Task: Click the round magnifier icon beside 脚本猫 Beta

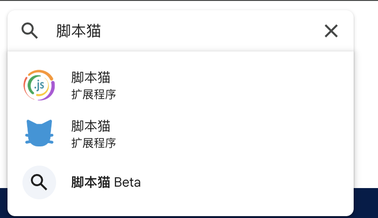Action: point(39,182)
